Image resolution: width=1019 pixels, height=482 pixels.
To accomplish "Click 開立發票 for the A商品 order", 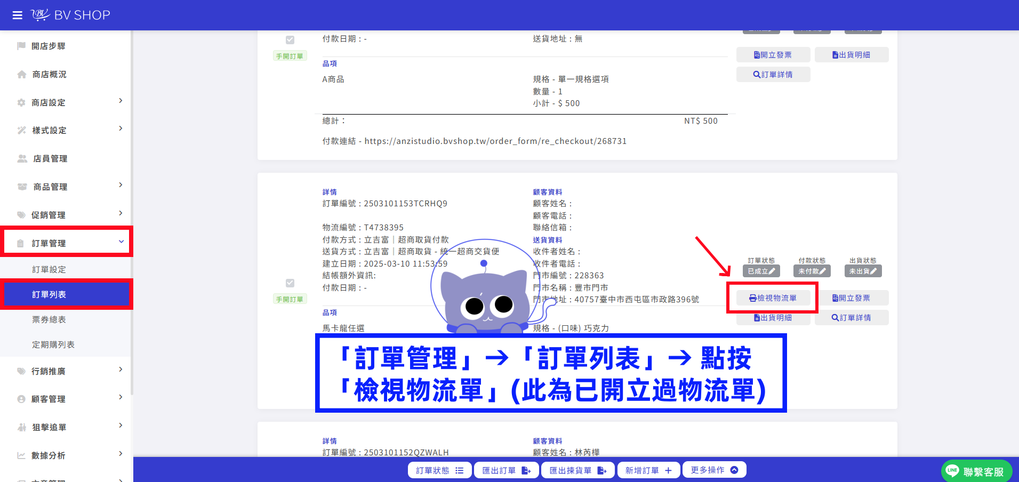I will coord(773,55).
